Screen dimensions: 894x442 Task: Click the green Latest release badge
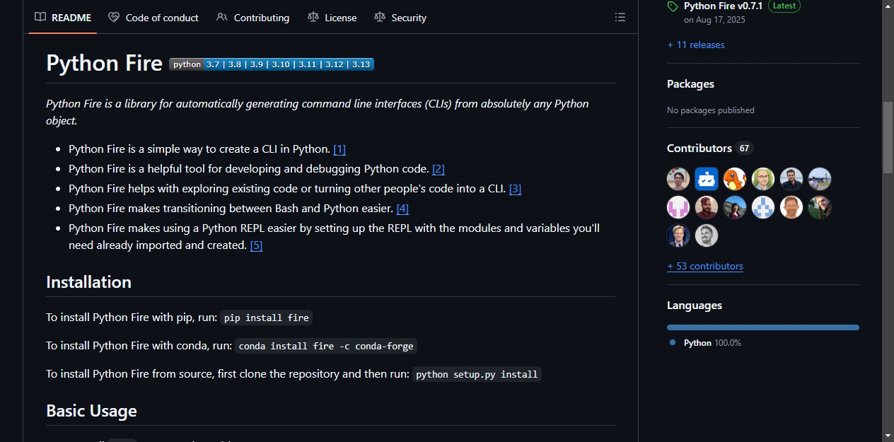pos(784,6)
